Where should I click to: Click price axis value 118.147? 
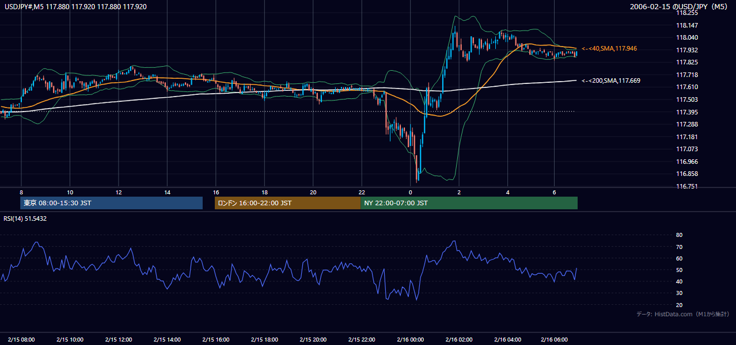[x=686, y=25]
